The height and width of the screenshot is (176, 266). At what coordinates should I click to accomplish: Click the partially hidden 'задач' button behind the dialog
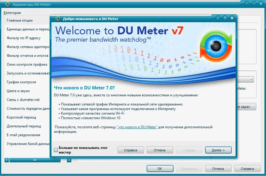coord(247,107)
